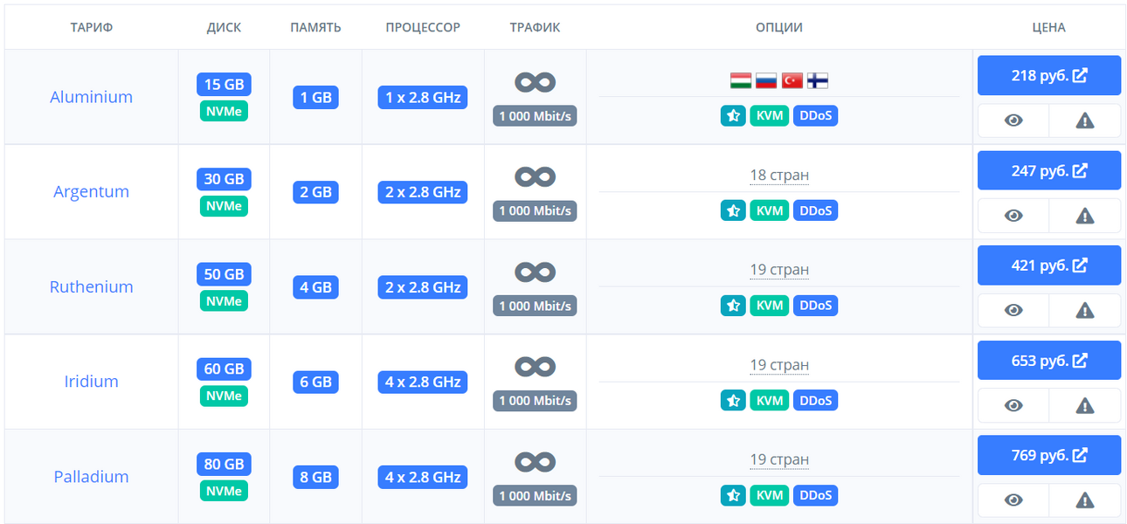Click the infinity traffic icon for Iridium
This screenshot has height=524, width=1127.
point(535,366)
